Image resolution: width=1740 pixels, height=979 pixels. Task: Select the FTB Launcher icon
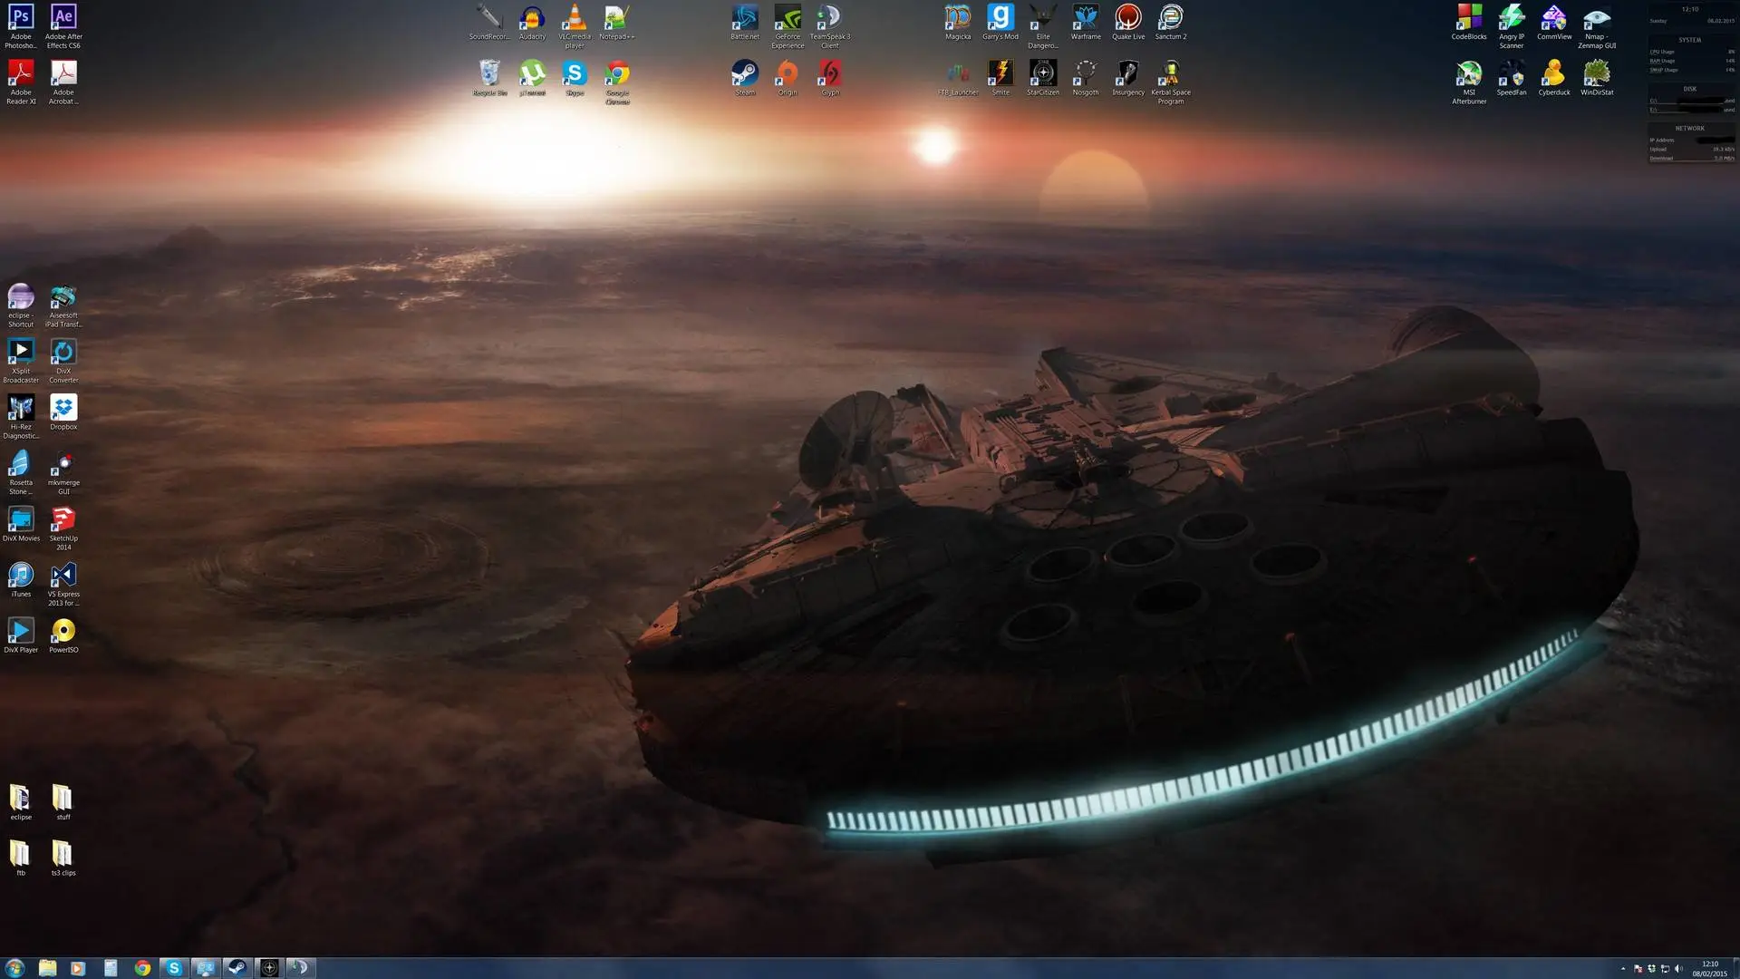[958, 78]
